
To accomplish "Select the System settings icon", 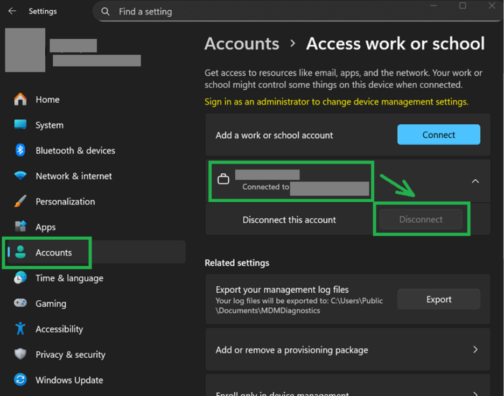I will click(x=20, y=125).
